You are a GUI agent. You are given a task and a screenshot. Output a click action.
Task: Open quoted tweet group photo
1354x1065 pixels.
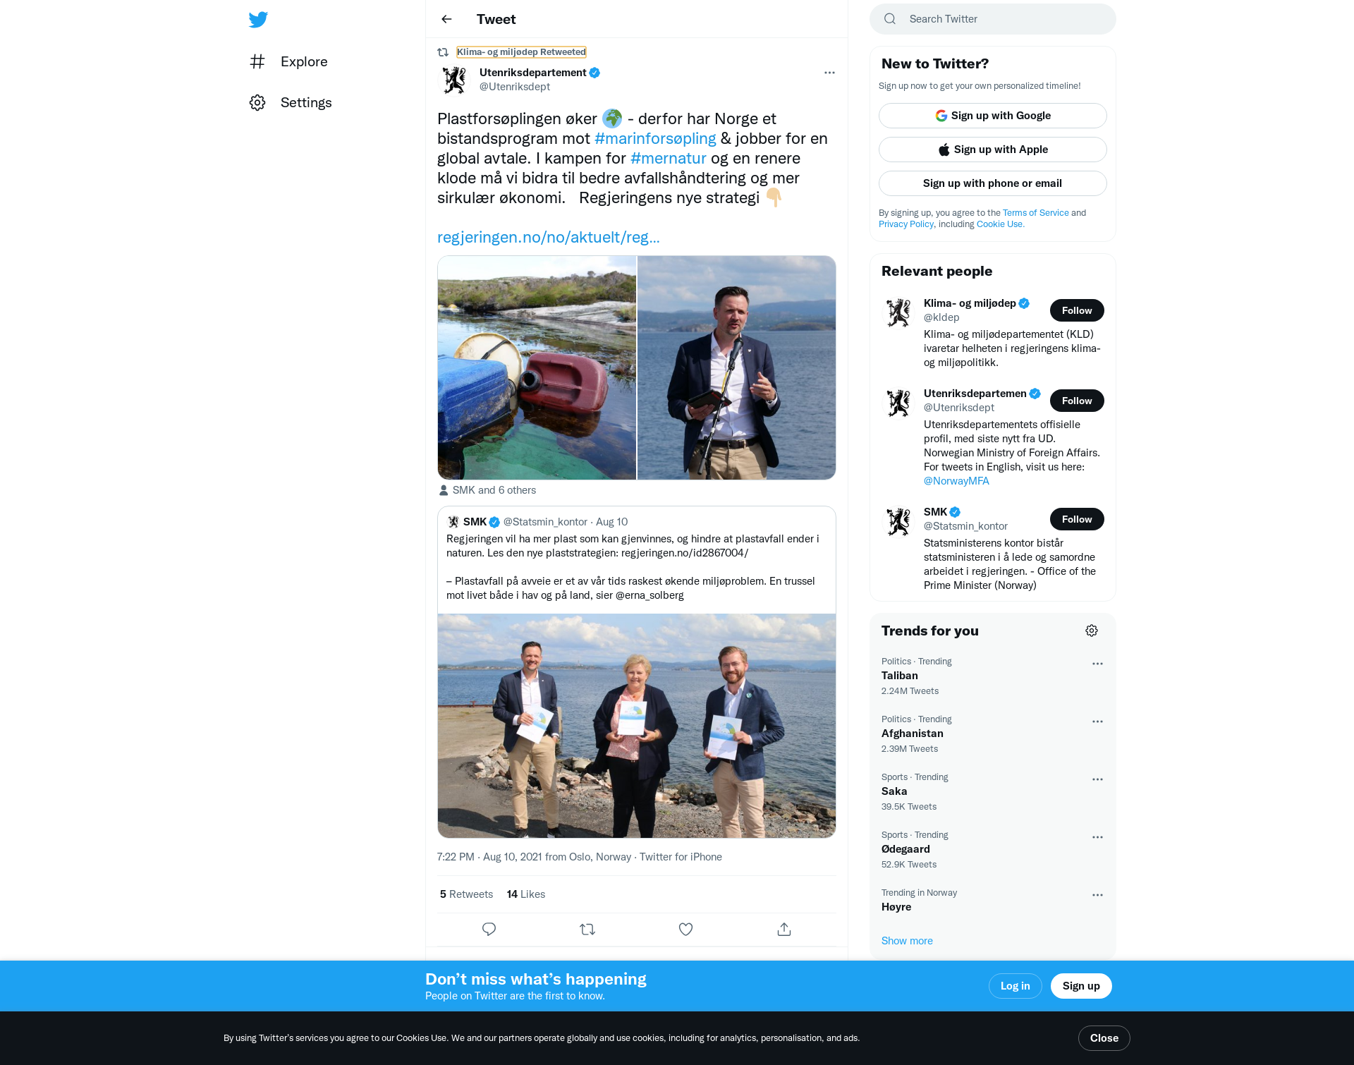[x=637, y=726]
